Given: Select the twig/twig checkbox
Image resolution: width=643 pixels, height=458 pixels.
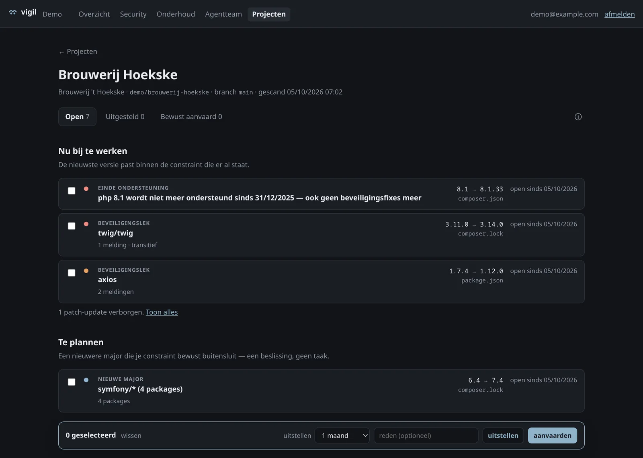Looking at the screenshot, I should pyautogui.click(x=72, y=226).
